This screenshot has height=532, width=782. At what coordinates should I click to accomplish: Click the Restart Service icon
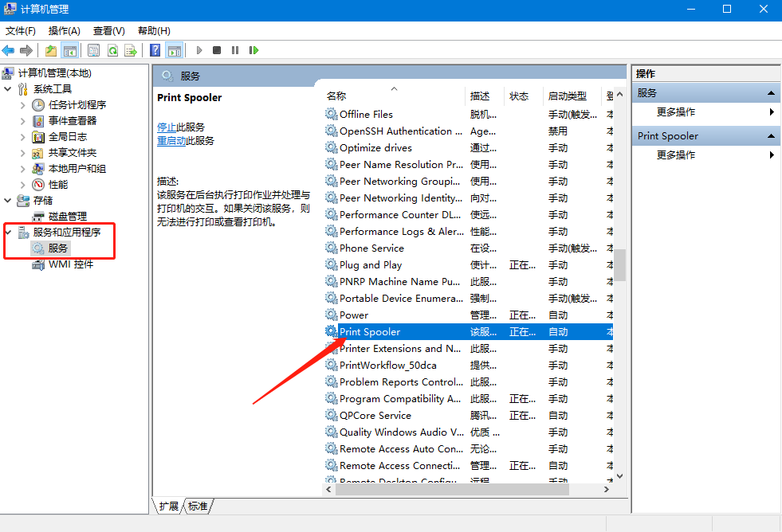click(x=253, y=50)
